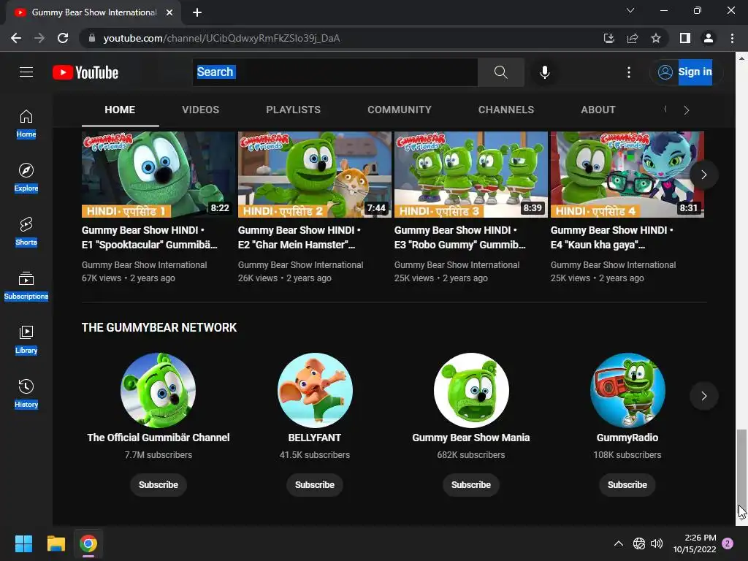Subscribe to Gummy Bear Show Mania
The width and height of the screenshot is (748, 561).
(x=471, y=485)
